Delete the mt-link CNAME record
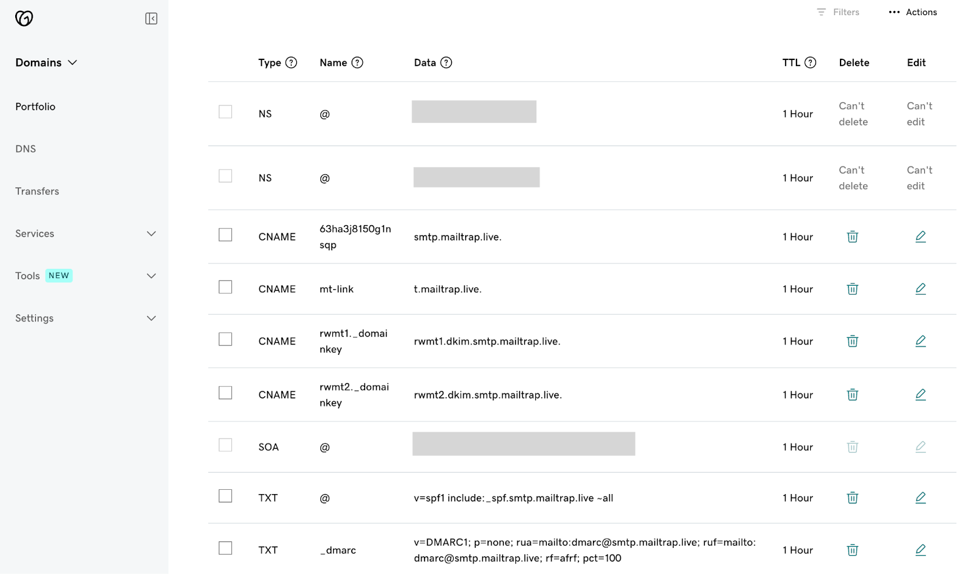Viewport: 969px width, 574px height. [852, 289]
